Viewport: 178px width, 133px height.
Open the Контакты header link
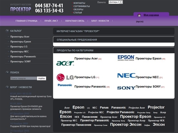pos(79,3)
